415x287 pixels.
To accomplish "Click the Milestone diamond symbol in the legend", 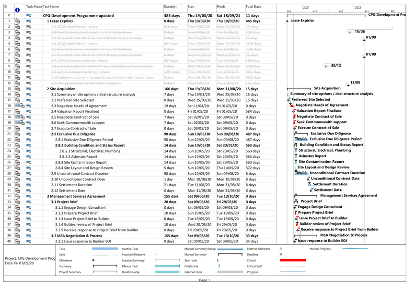I will point(93,260).
